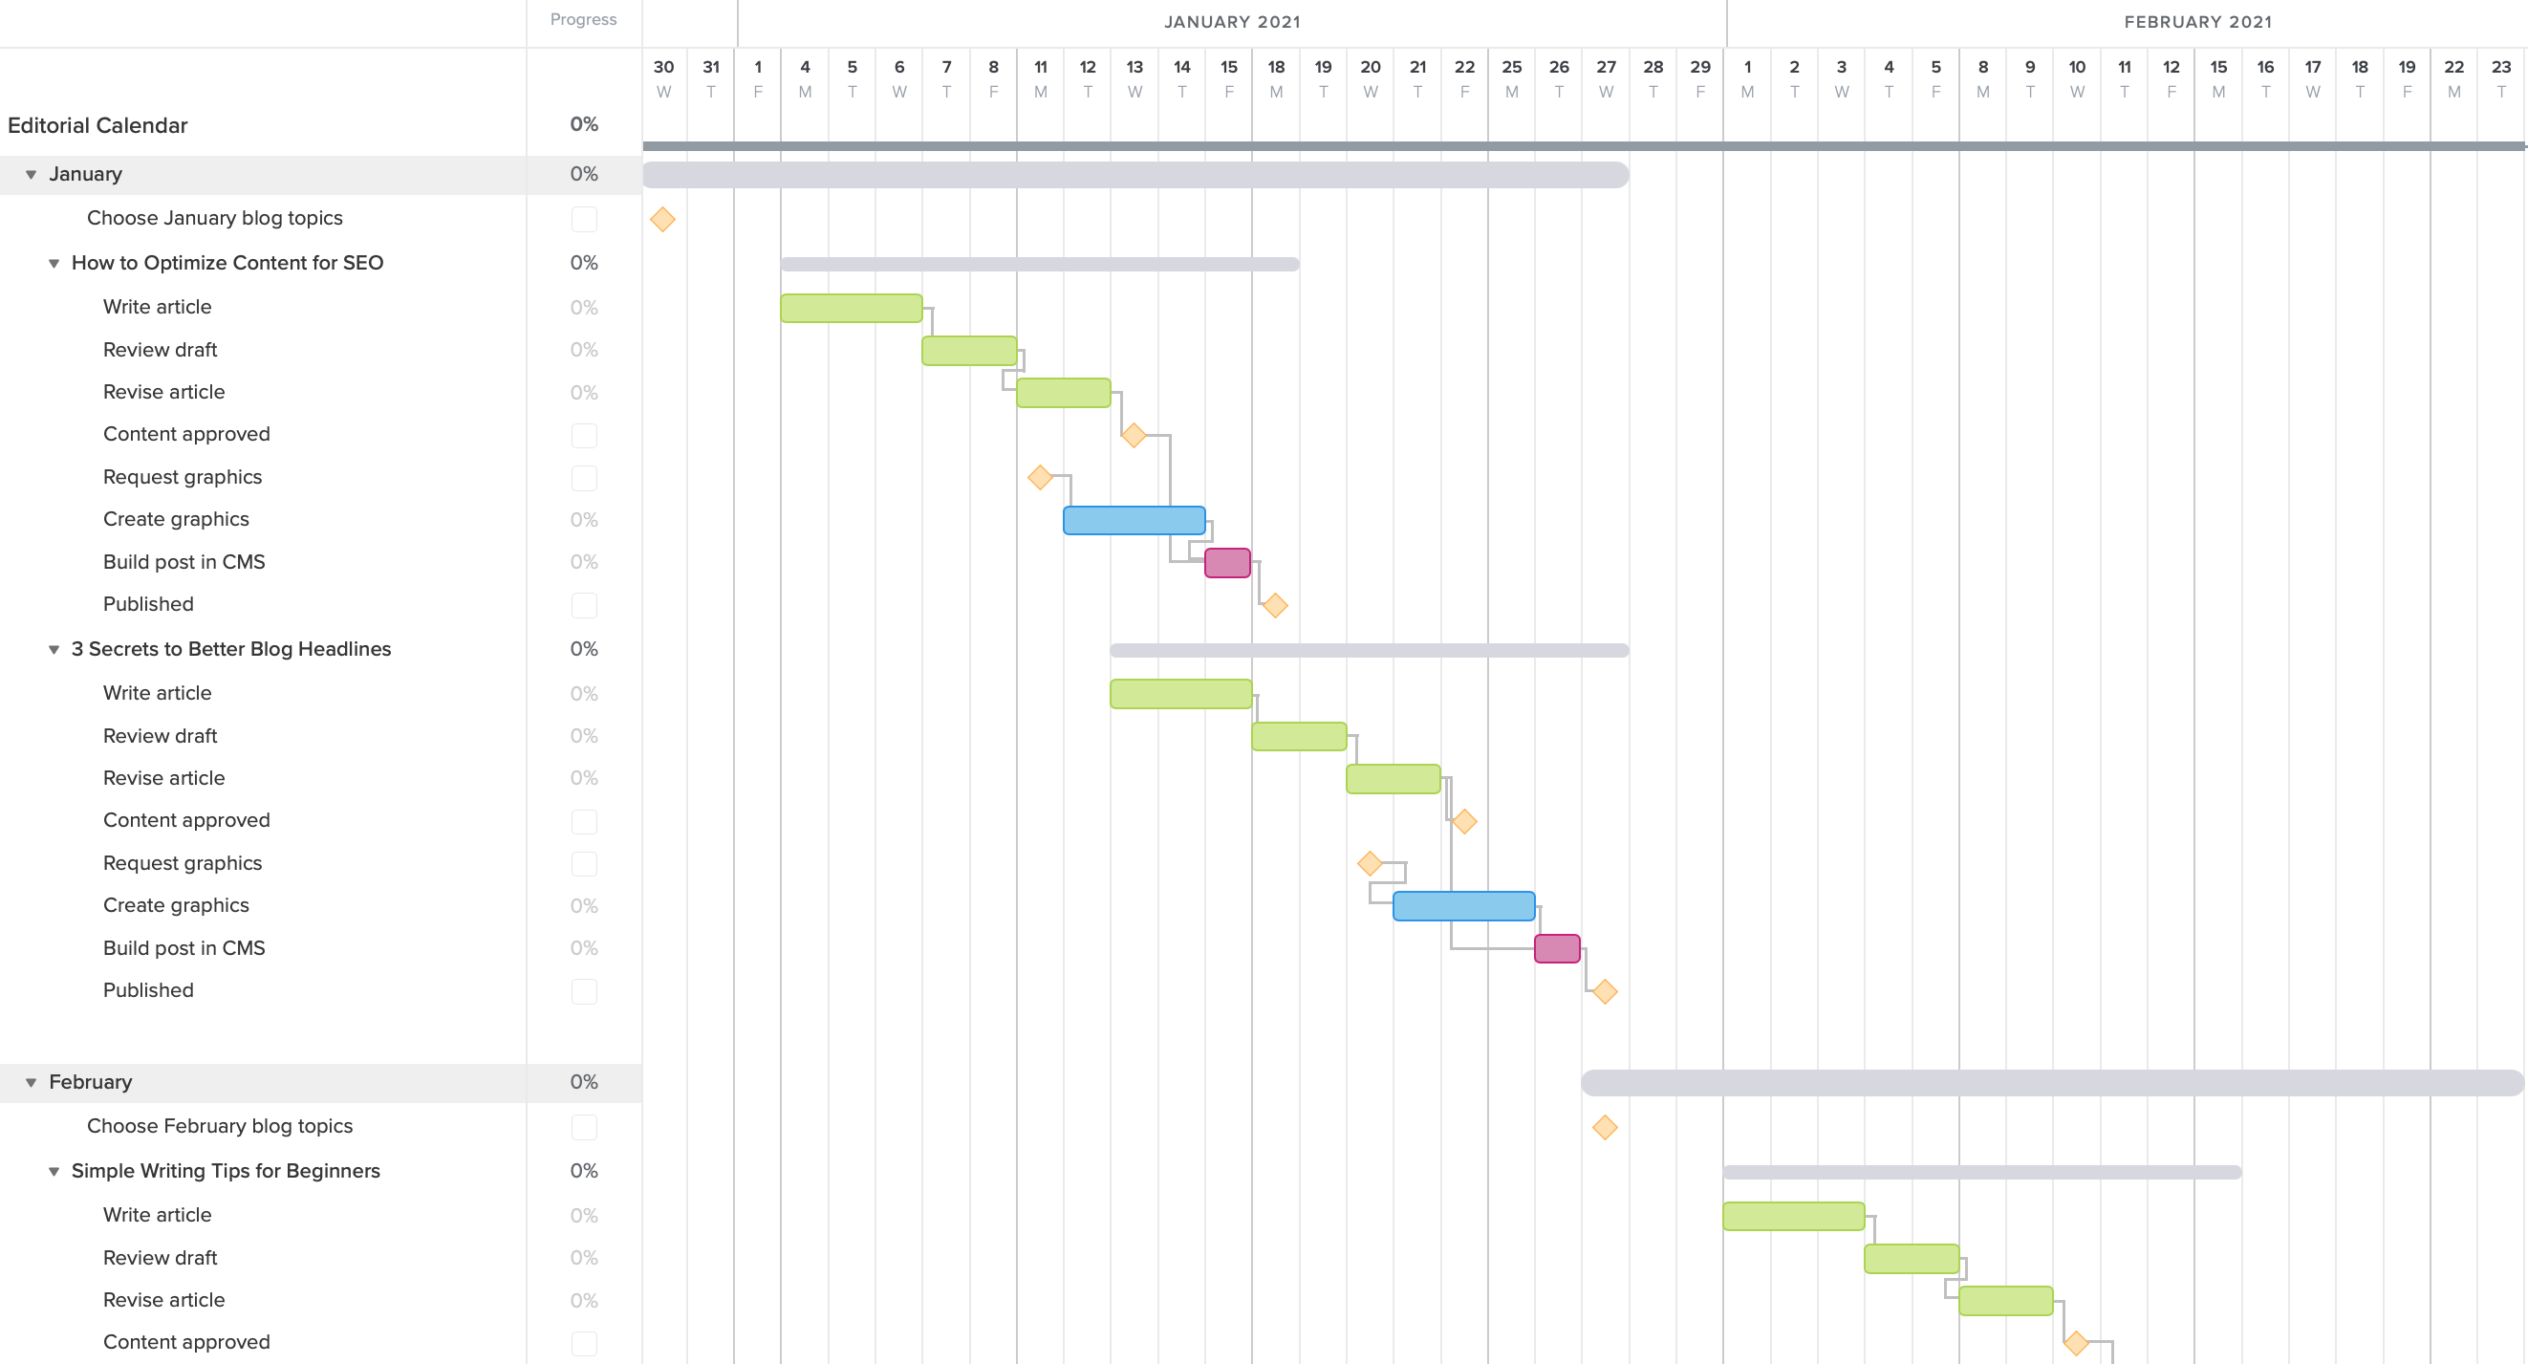Collapse the February group

(32, 1082)
